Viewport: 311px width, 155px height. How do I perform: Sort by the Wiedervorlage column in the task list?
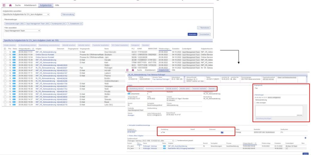click(x=164, y=48)
